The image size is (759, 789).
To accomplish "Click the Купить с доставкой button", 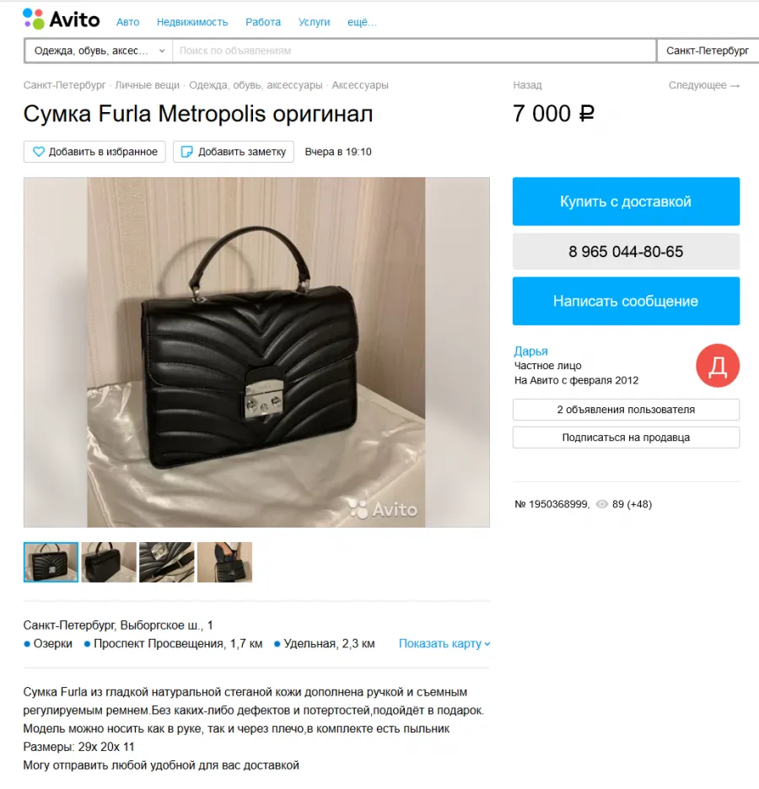I will tap(626, 201).
